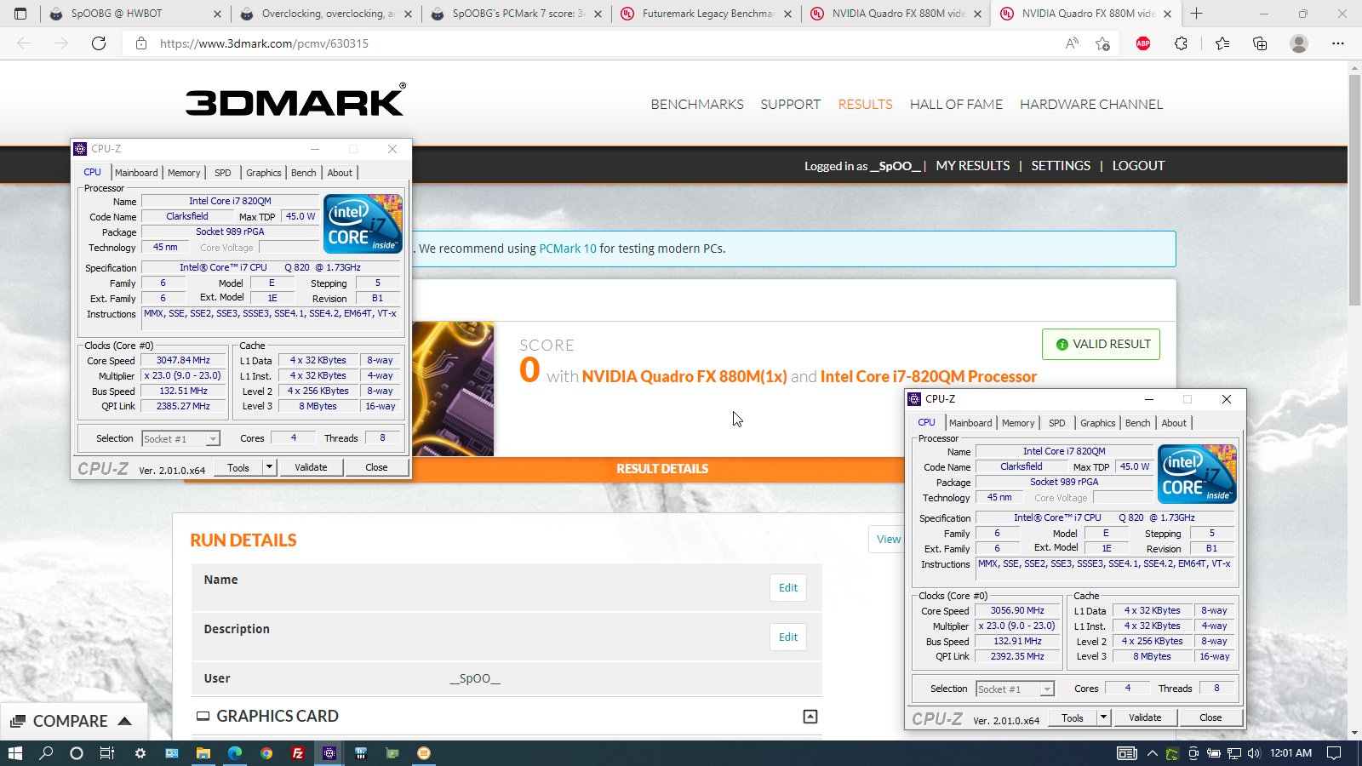Viewport: 1362px width, 766px height.
Task: Switch to Memory tab in CPU-Z showing 3056.90 MHz
Action: tap(1018, 423)
